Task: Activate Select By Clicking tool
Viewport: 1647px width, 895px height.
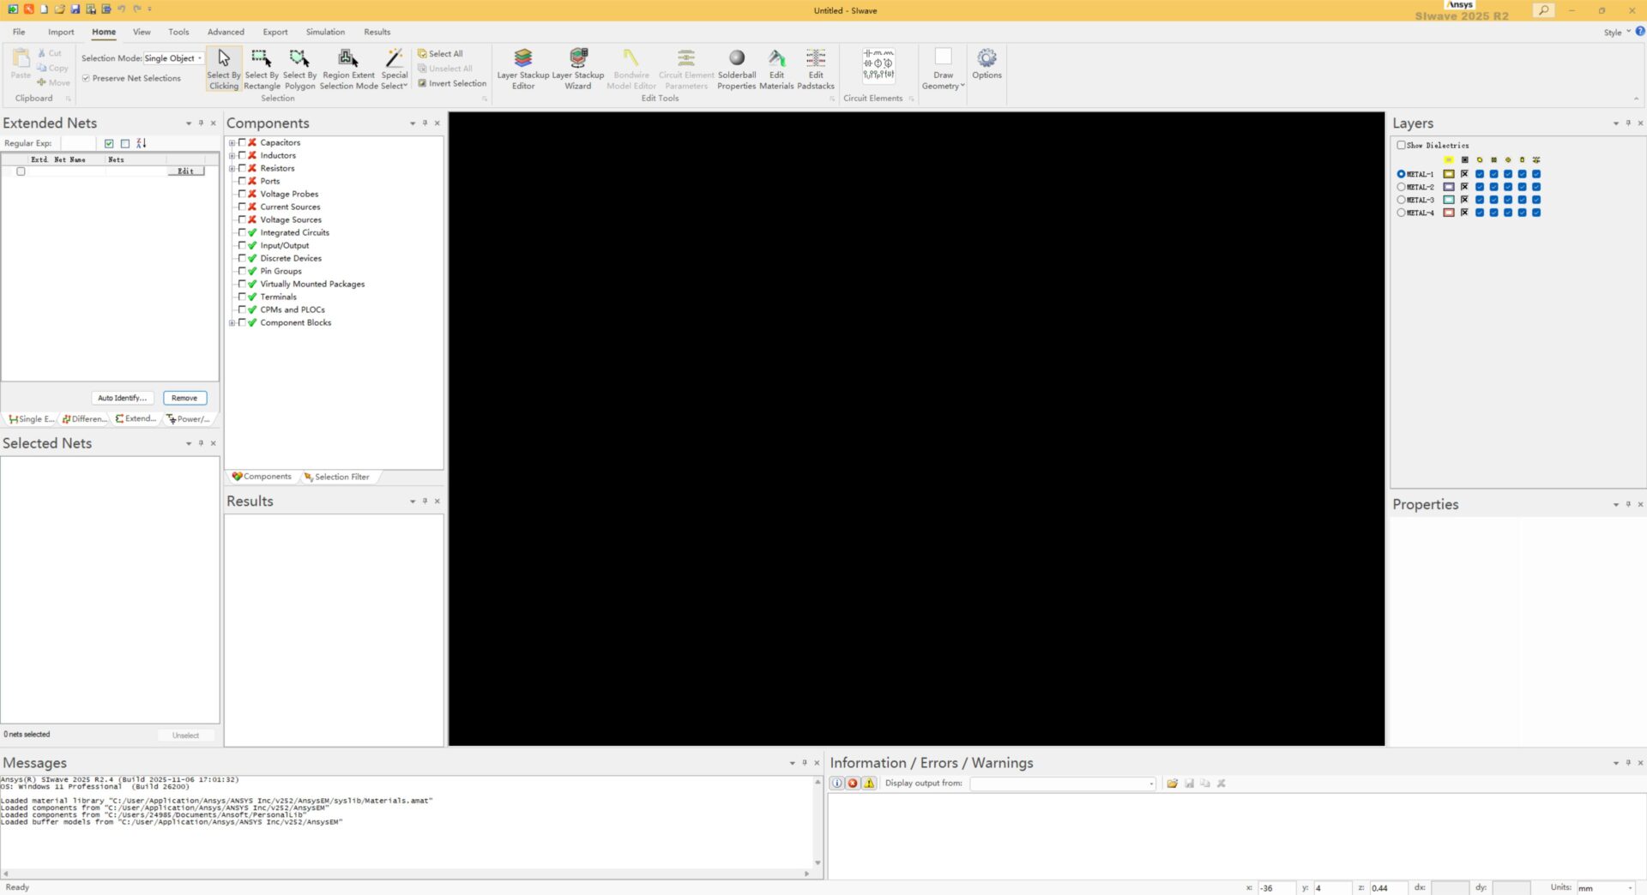Action: [x=224, y=69]
